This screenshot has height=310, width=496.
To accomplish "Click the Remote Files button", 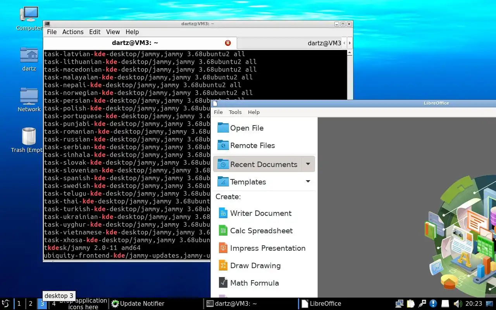I will 263,145.
